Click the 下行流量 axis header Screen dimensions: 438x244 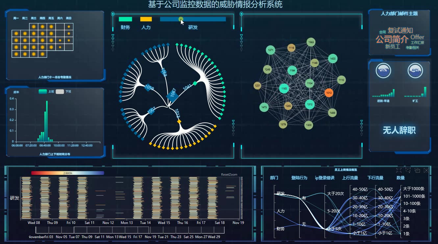tap(375, 178)
